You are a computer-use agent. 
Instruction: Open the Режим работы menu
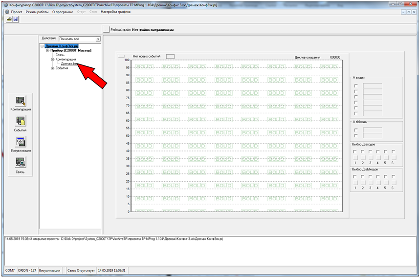coord(38,11)
